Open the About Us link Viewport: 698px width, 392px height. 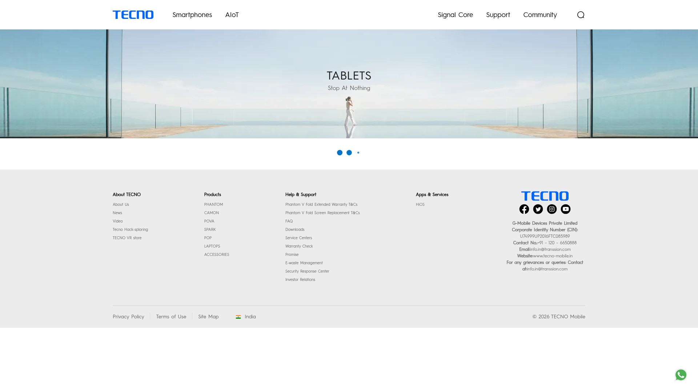pyautogui.click(x=121, y=205)
